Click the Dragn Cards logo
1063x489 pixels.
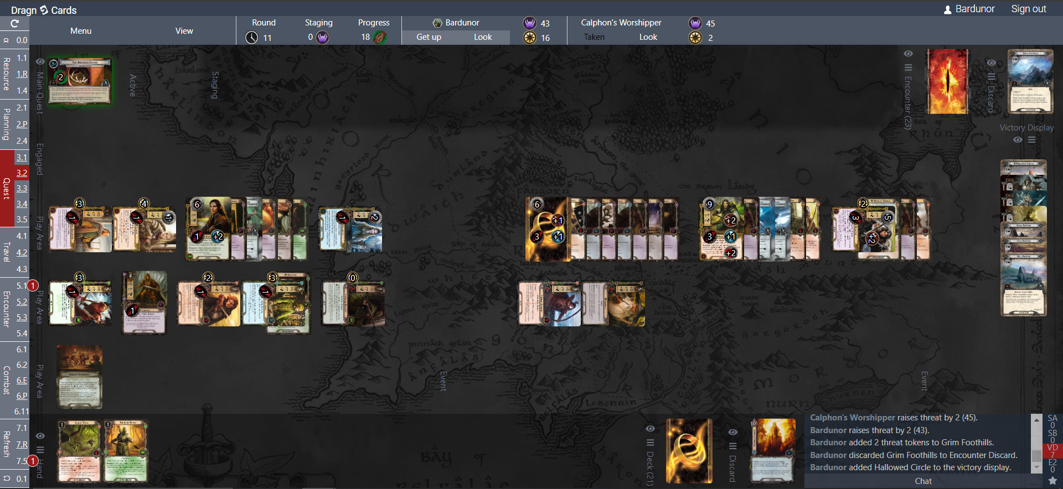[44, 10]
